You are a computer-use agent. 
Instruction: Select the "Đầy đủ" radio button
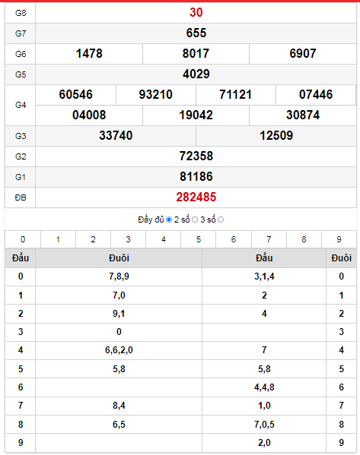169,220
